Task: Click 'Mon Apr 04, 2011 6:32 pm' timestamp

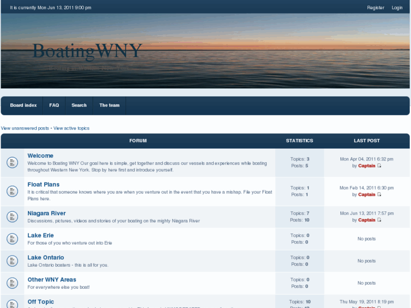Action: (367, 159)
